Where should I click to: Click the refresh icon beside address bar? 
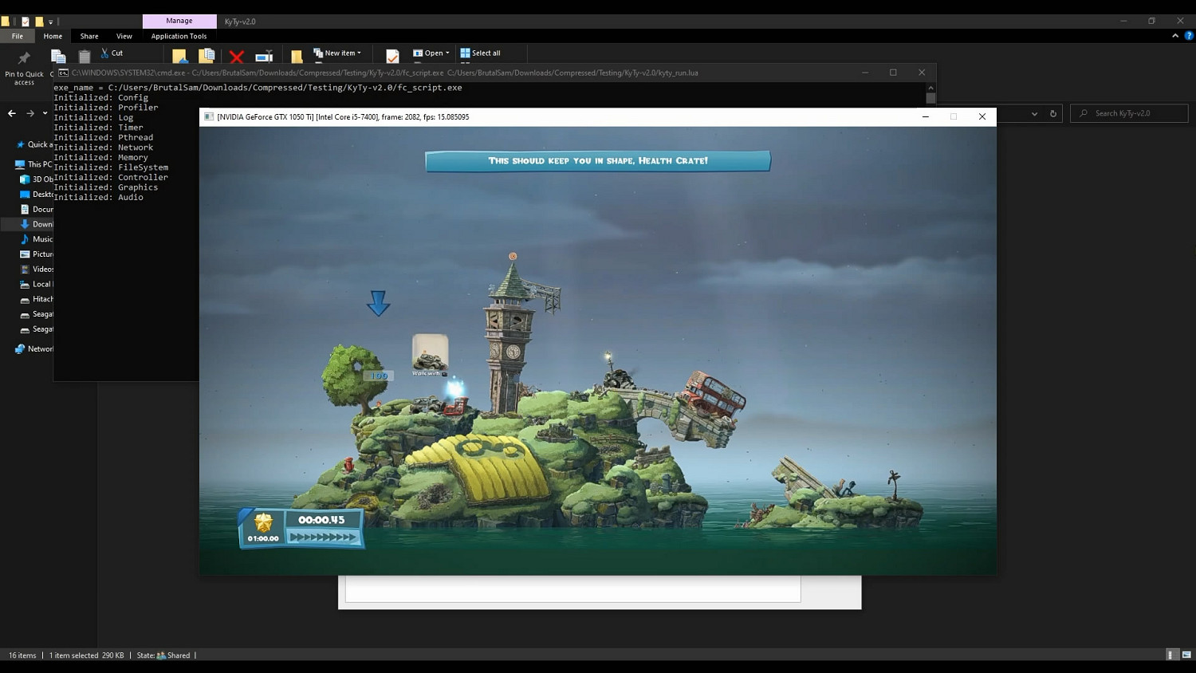(1052, 113)
